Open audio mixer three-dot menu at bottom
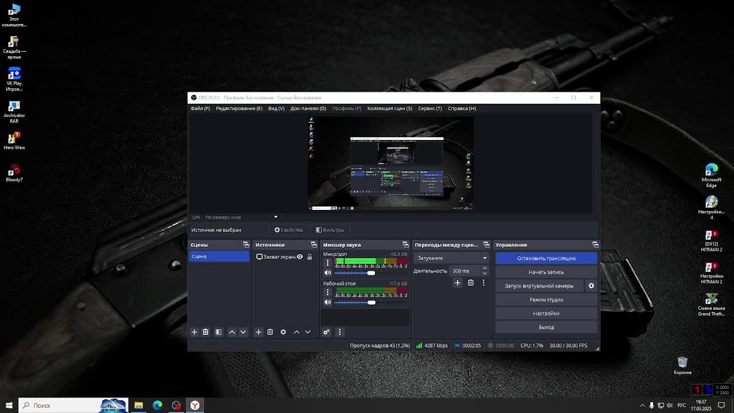Viewport: 734px width, 413px height. [x=339, y=332]
